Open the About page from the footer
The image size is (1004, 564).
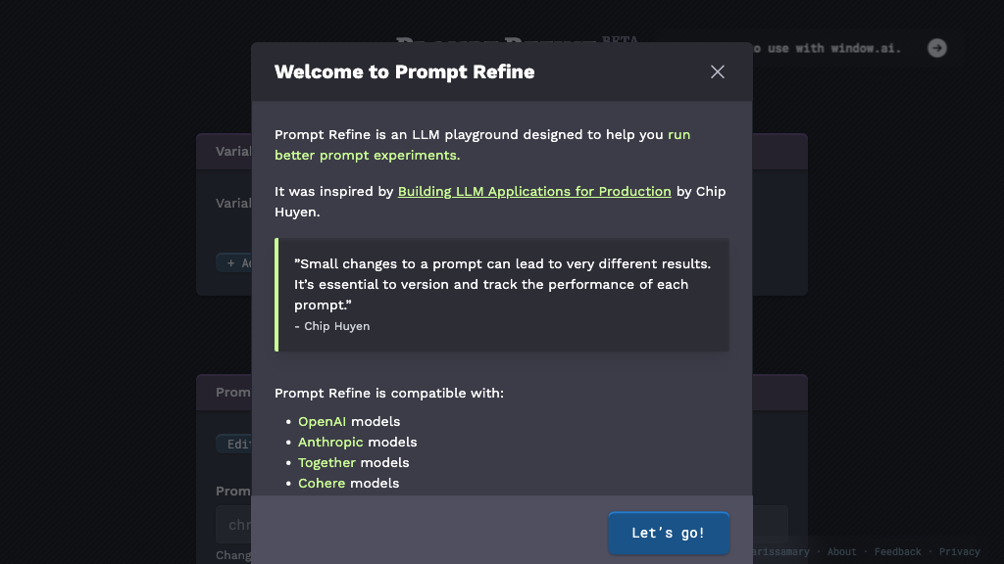(841, 551)
